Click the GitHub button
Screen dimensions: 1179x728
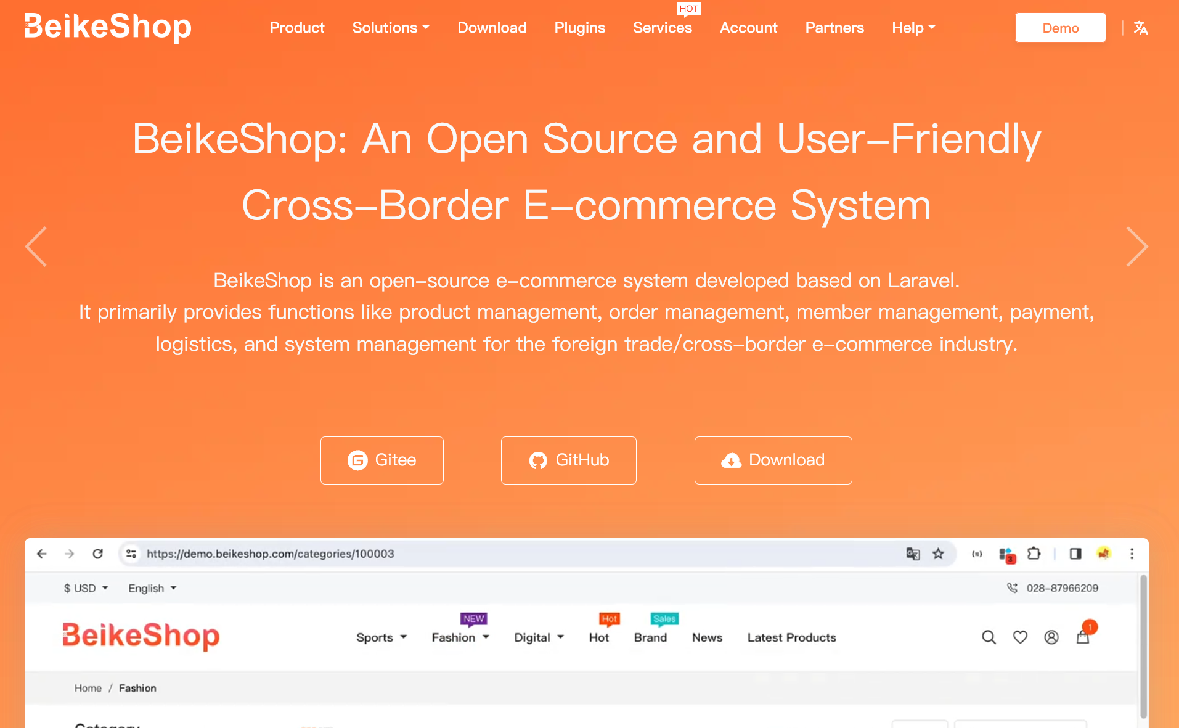pyautogui.click(x=568, y=460)
